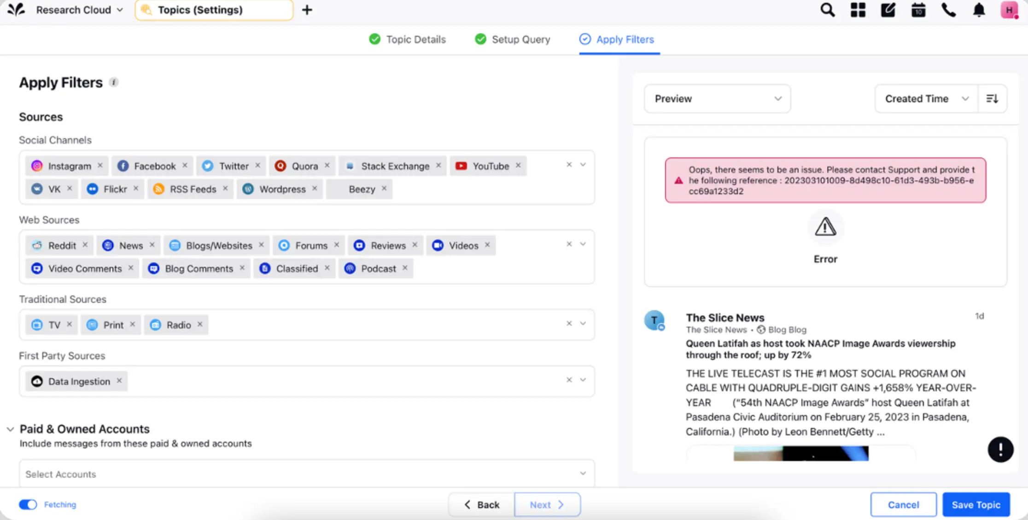
Task: Remove the Blogs/Websites chip
Action: coord(261,245)
